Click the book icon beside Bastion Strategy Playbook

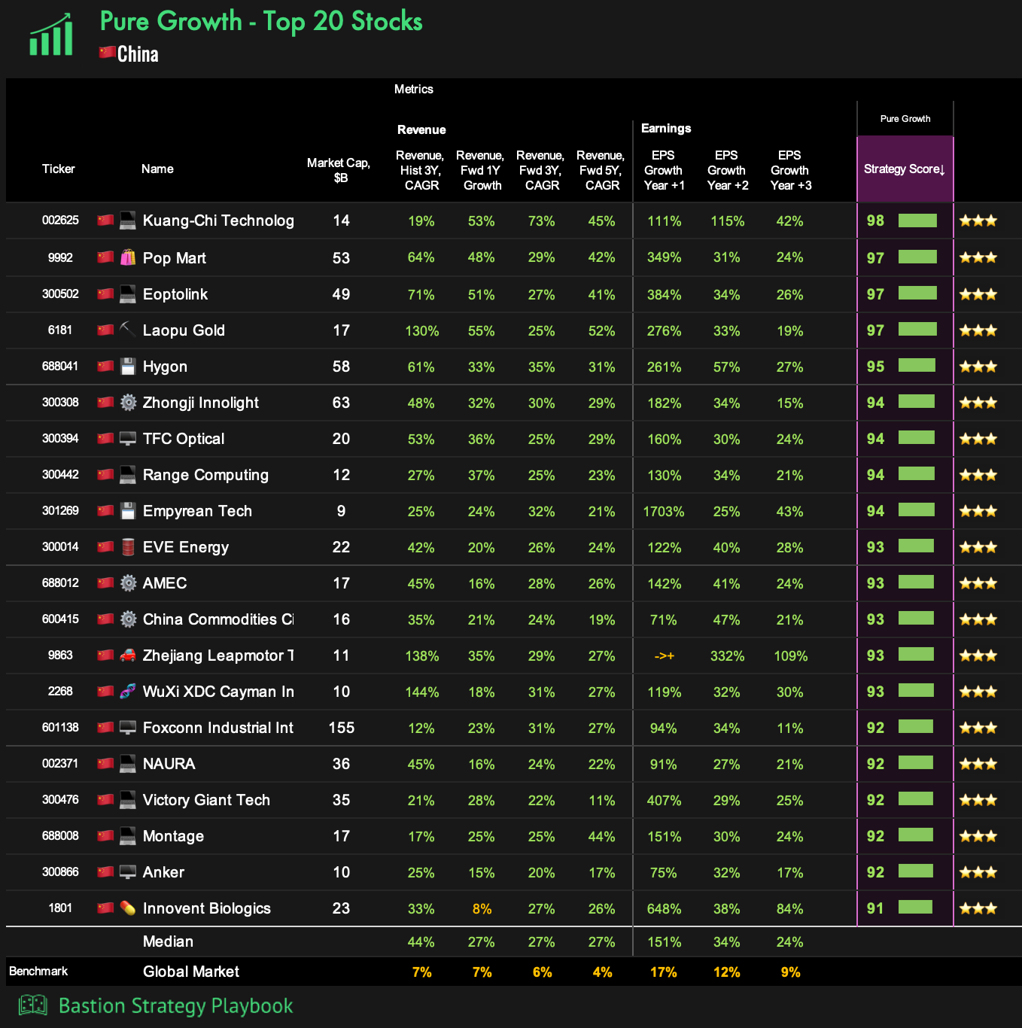[x=33, y=1005]
